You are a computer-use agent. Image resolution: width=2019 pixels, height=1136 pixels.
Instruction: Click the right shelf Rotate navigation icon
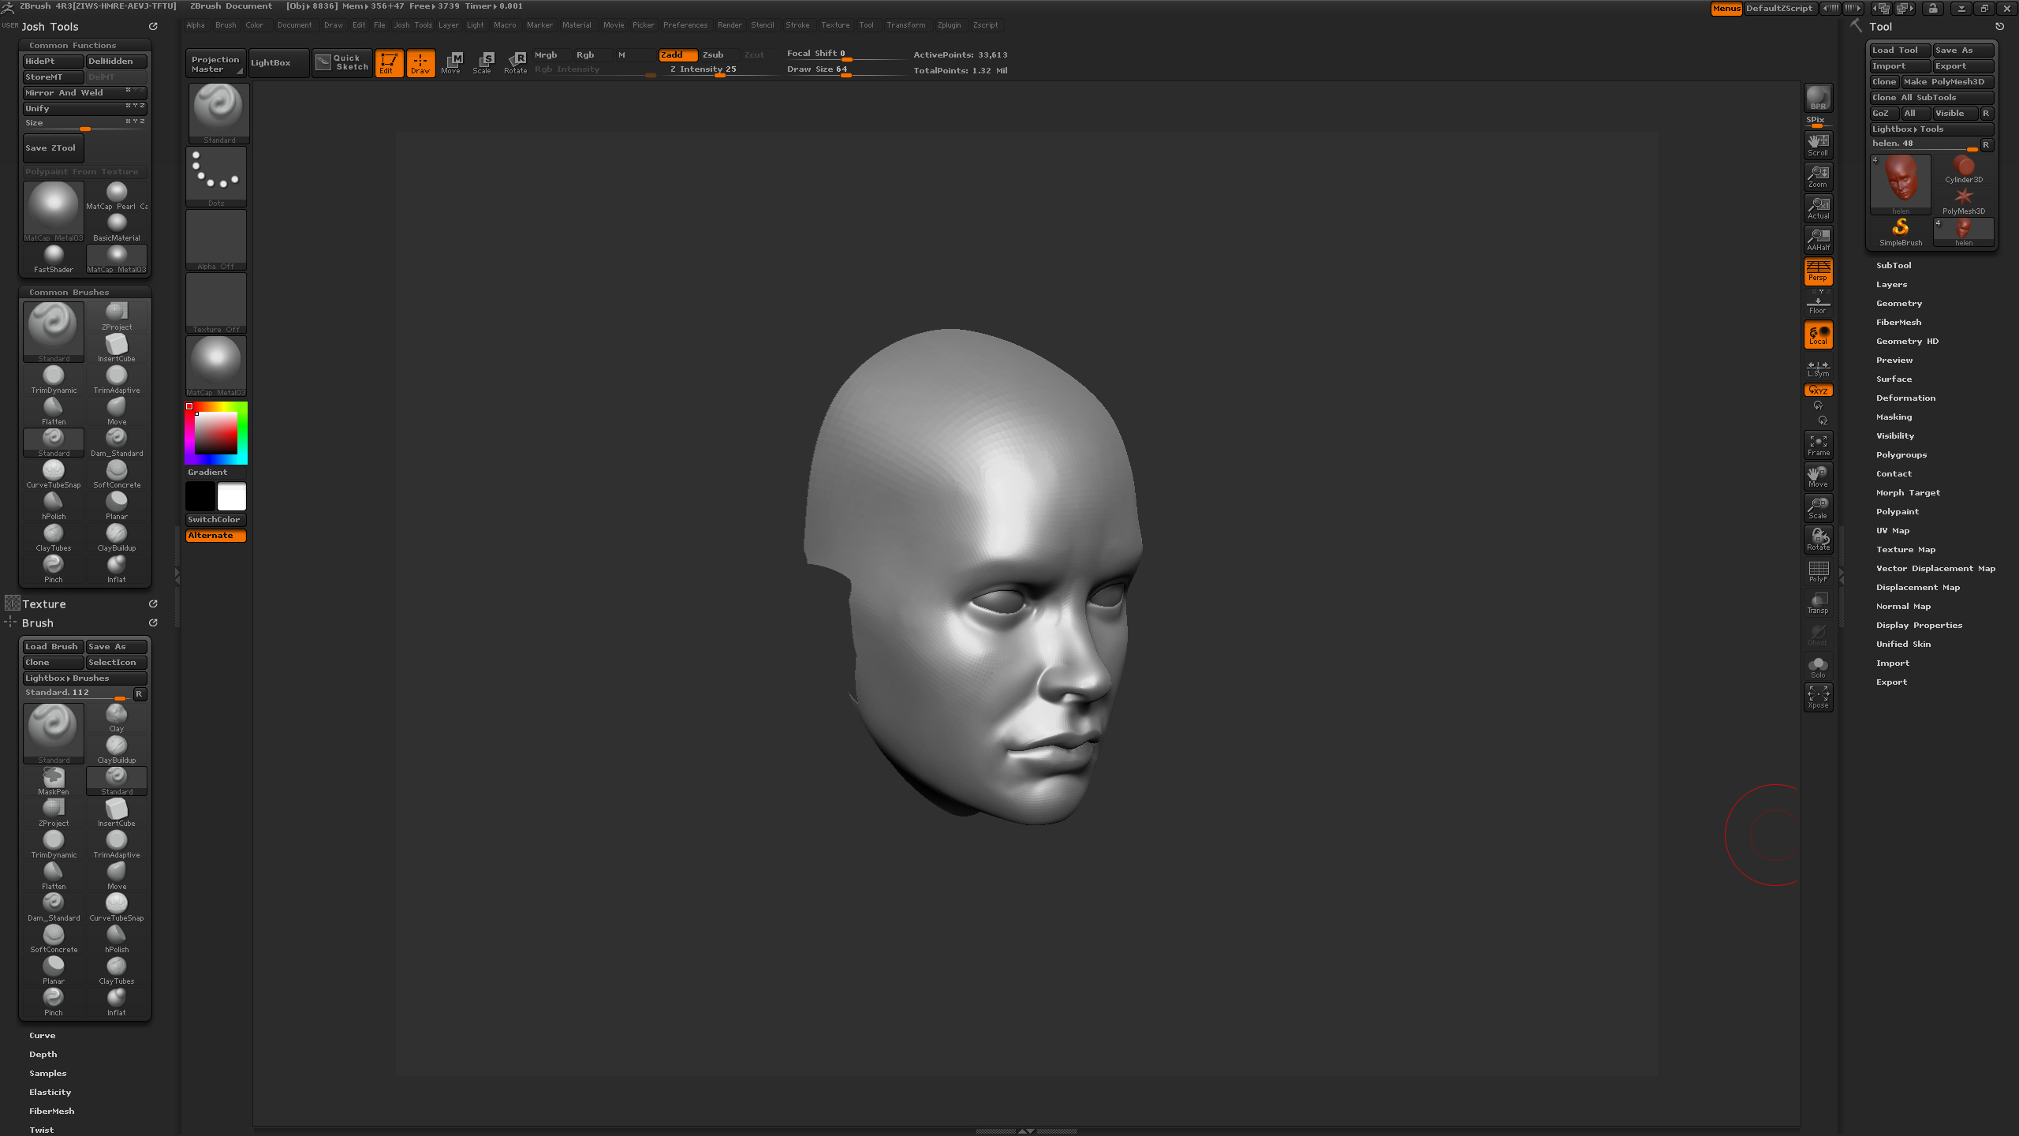(1818, 540)
